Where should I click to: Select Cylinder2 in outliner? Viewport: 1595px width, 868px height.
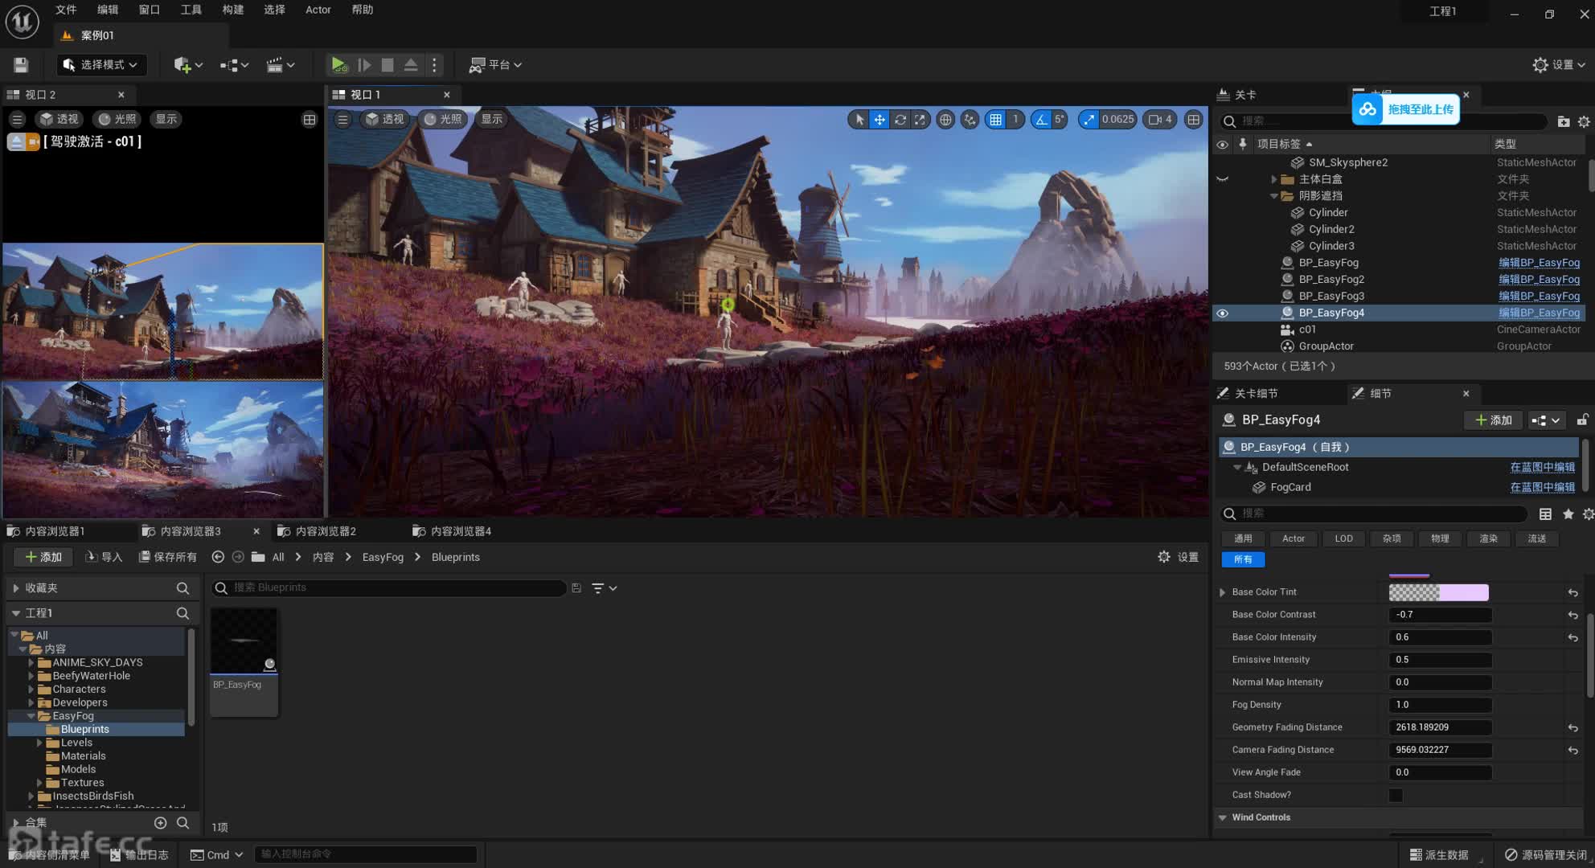1331,229
